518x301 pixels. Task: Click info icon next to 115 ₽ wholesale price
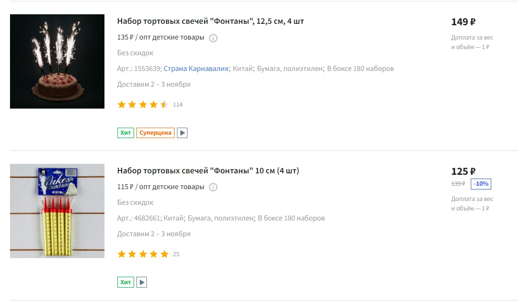(x=213, y=187)
